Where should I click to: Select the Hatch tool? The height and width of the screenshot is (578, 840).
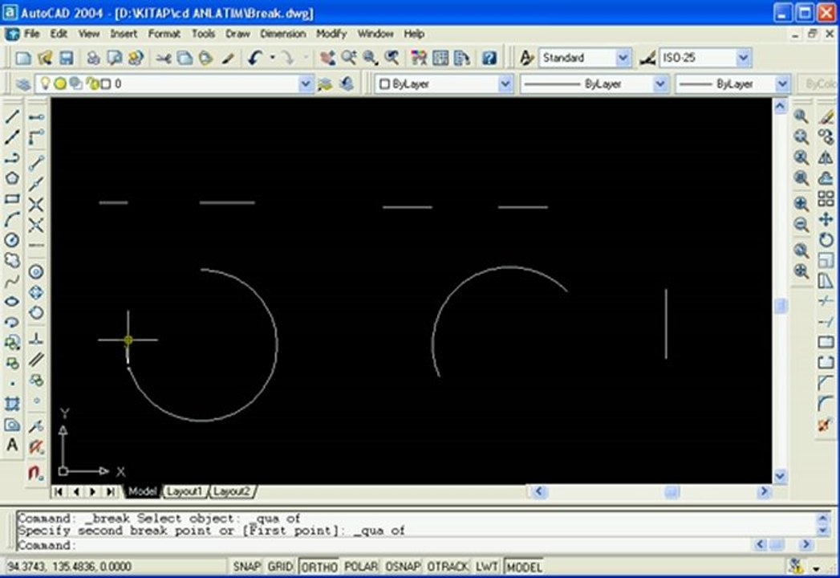pos(12,404)
